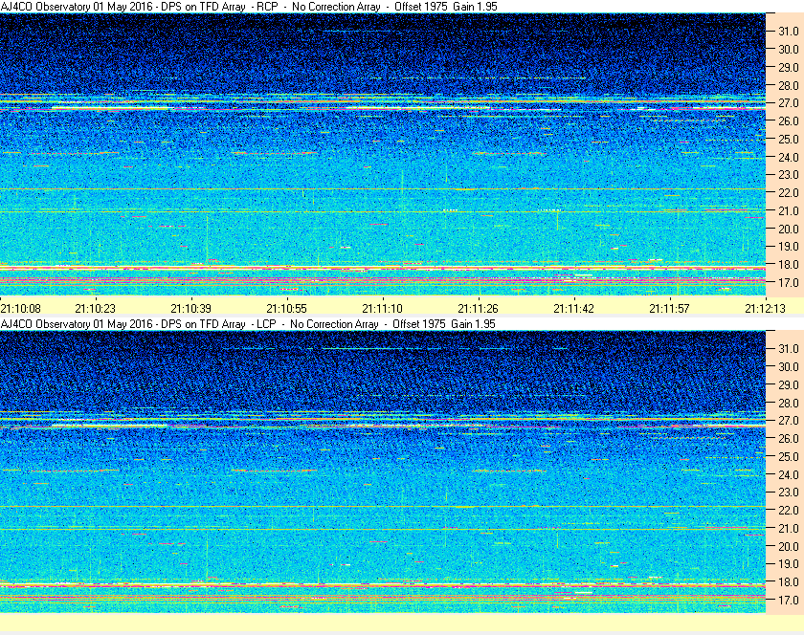Click the 30.0 frequency label on LCP chart
The width and height of the screenshot is (804, 635).
point(789,367)
